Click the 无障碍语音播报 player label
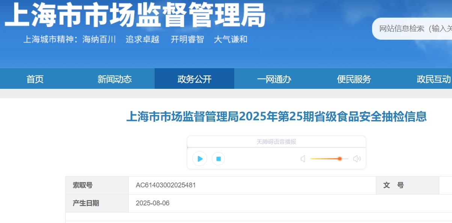Viewport: 452px width, 223px height. tap(276, 142)
